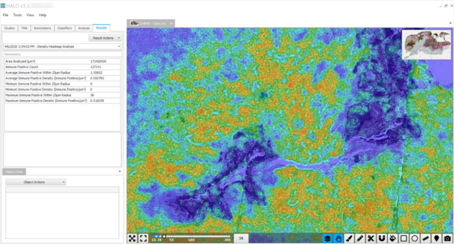
Task: Click the camera snapshot icon
Action: [x=448, y=238]
